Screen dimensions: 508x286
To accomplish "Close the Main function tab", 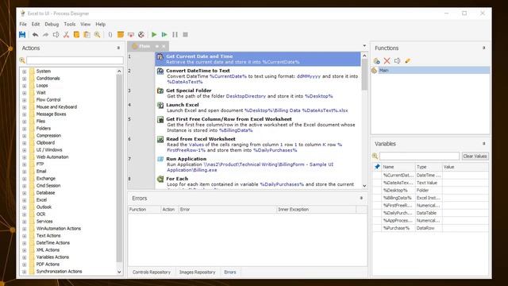I will click(x=164, y=46).
